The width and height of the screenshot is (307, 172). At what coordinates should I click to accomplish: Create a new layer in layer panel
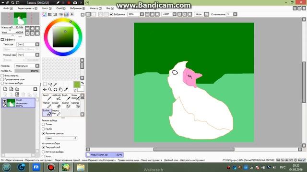point(5,89)
